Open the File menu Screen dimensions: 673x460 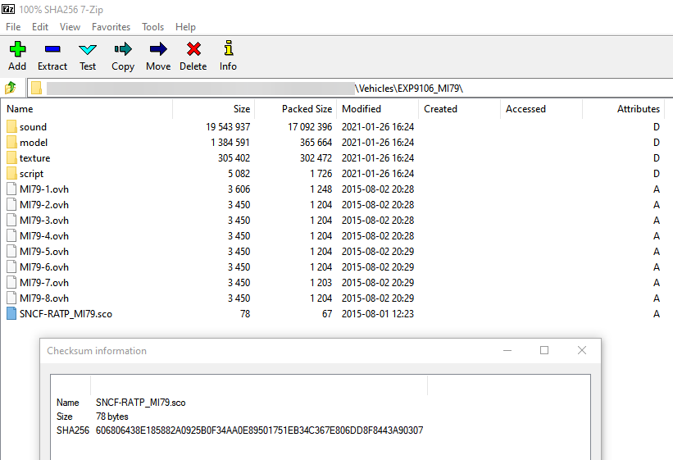[13, 27]
